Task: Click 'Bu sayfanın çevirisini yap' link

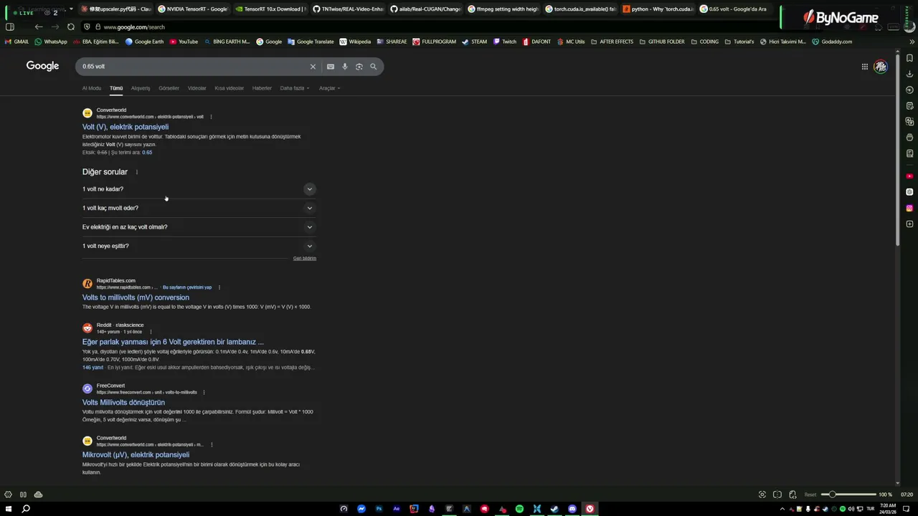Action: point(187,287)
